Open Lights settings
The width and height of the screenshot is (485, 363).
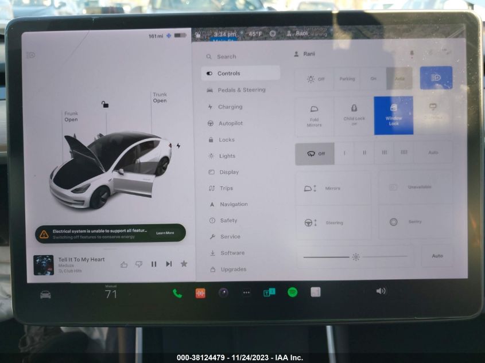[x=222, y=156]
